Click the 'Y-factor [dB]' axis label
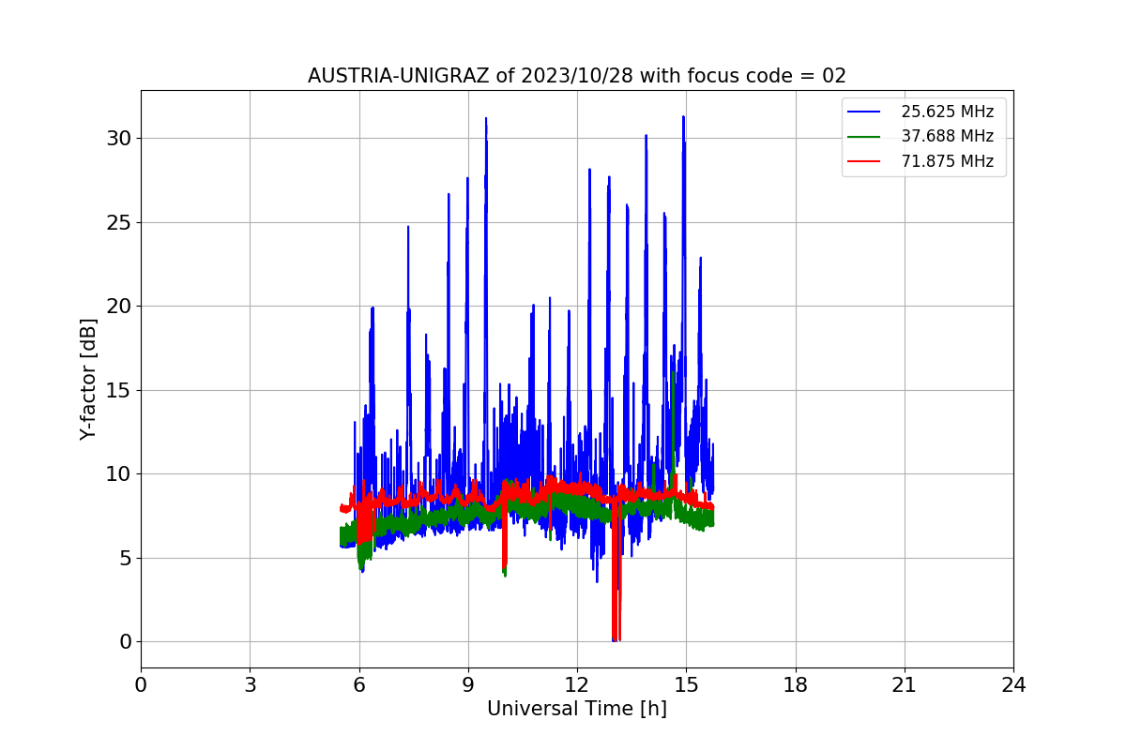This screenshot has height=750, width=1126. [x=88, y=379]
